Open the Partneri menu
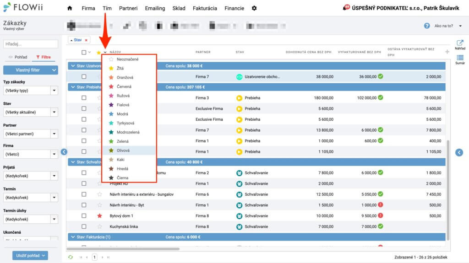This screenshot has width=469, height=263. click(128, 8)
